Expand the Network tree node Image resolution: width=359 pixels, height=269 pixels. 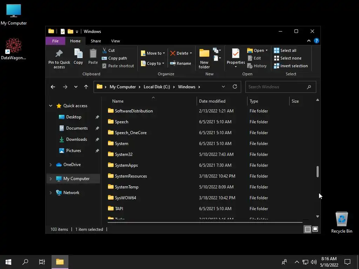coord(50,193)
